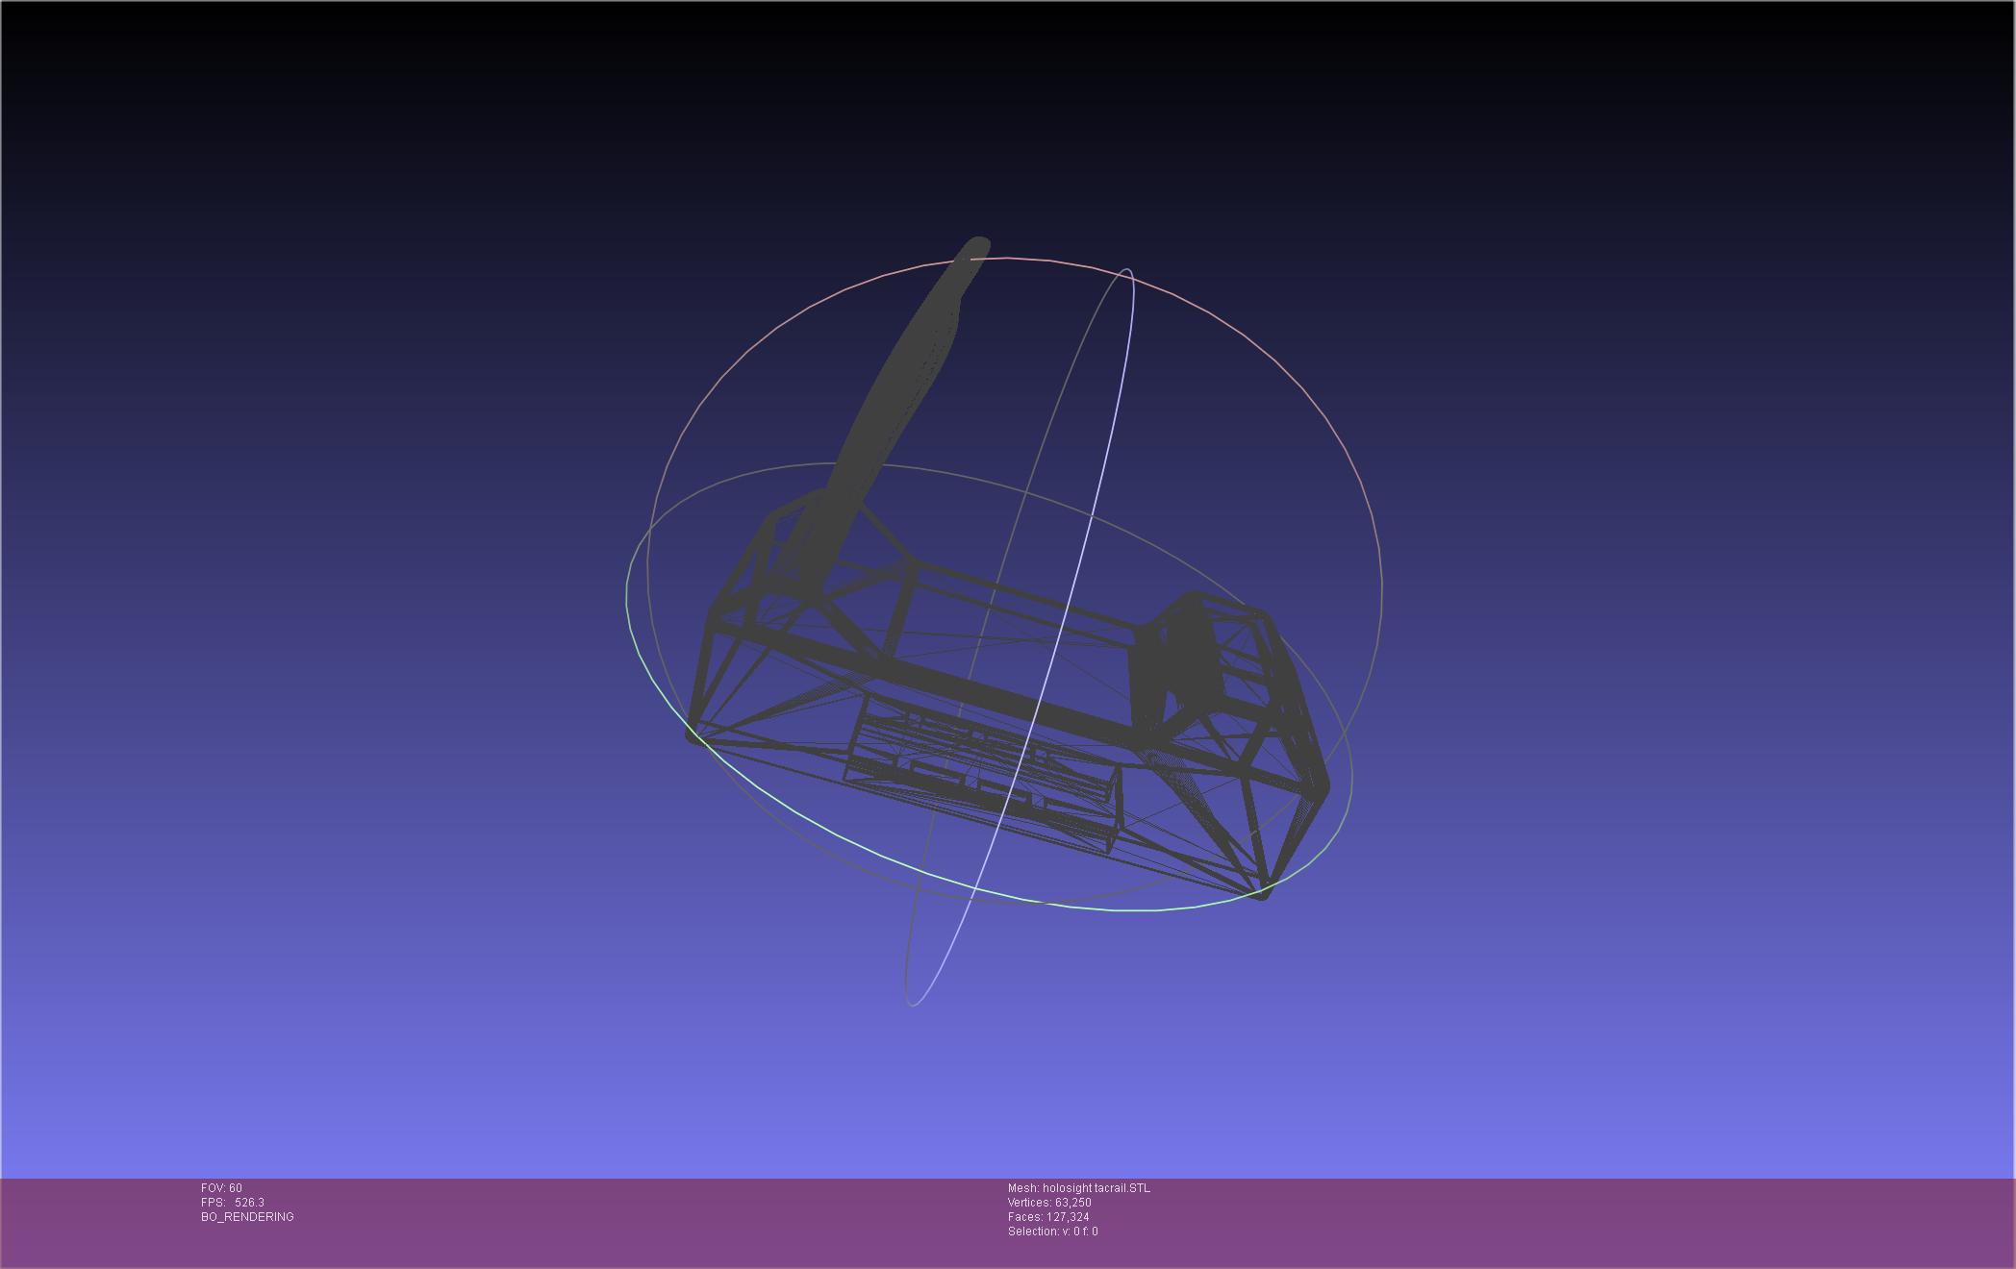The height and width of the screenshot is (1269, 2016).
Task: Click the Vertices: 63,250 info line
Action: pos(1049,1203)
